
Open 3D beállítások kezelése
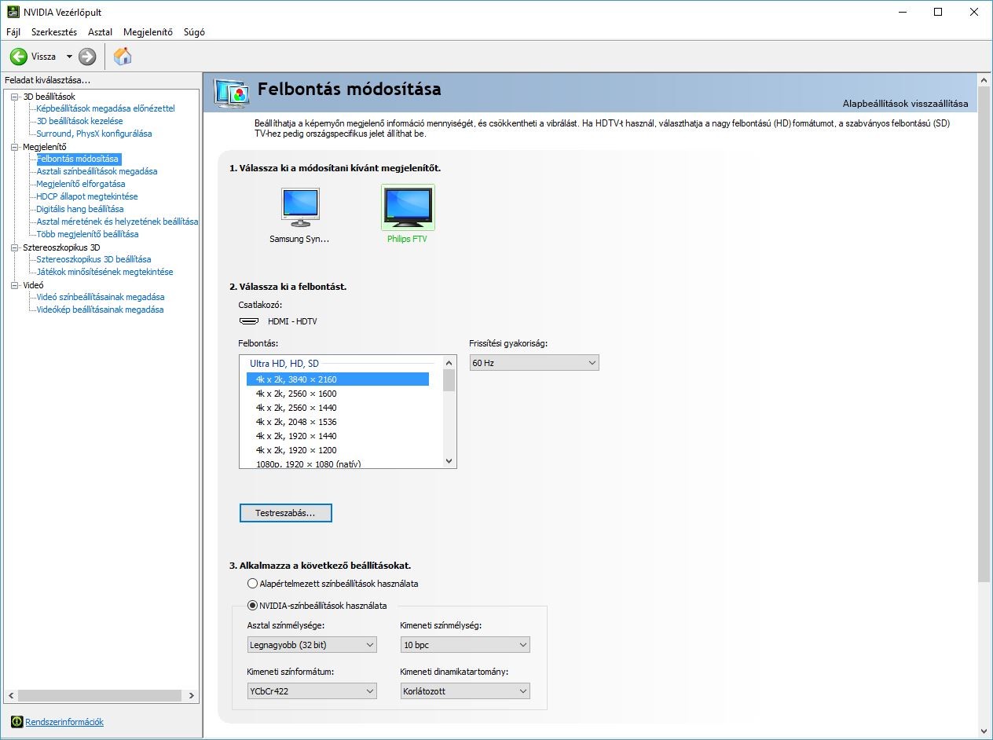[79, 121]
